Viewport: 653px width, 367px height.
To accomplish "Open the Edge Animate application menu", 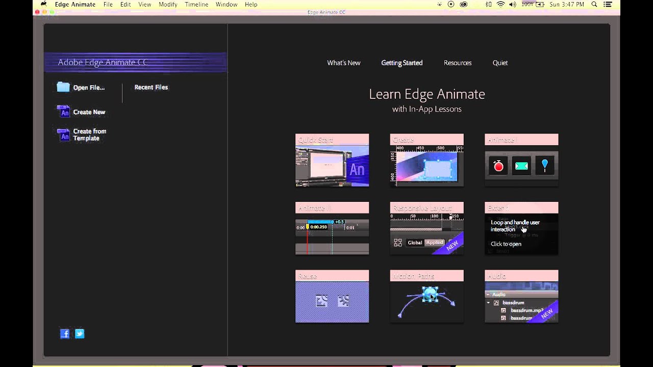I will pyautogui.click(x=75, y=4).
